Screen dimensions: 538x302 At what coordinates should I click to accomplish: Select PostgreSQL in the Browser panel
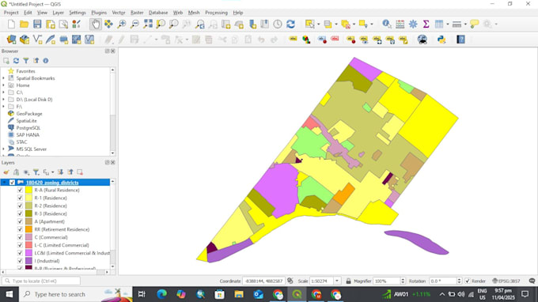click(x=28, y=128)
